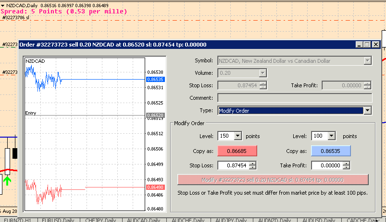Screen dimensions: 386x222
Task: Click the green up arrow on the chart
Action: pyautogui.click(x=7, y=181)
